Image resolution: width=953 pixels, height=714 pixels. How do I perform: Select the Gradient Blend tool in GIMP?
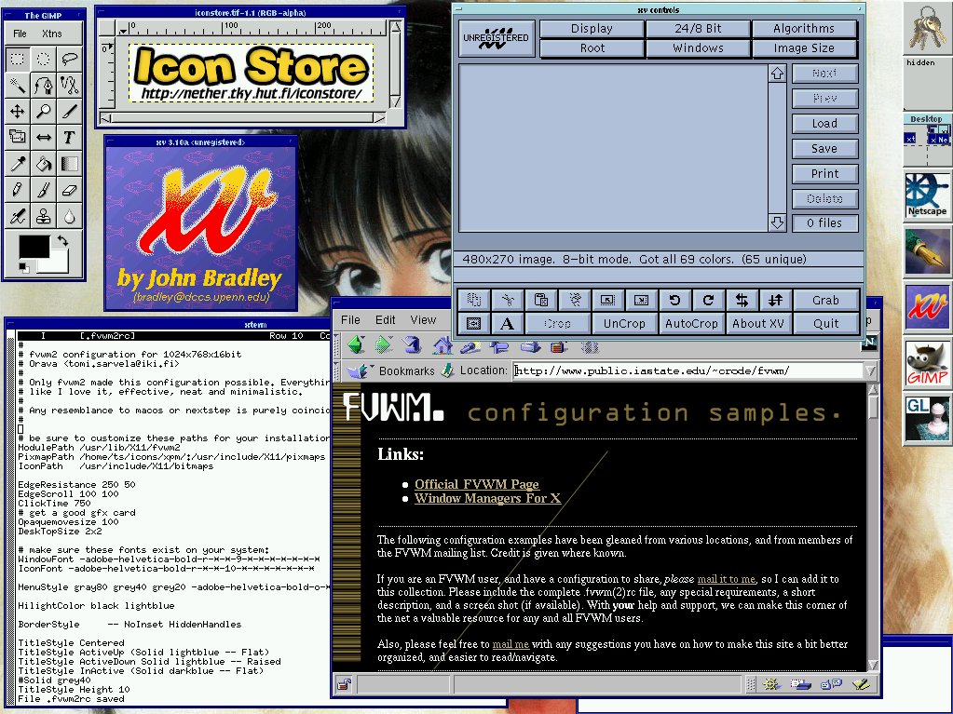coord(69,163)
